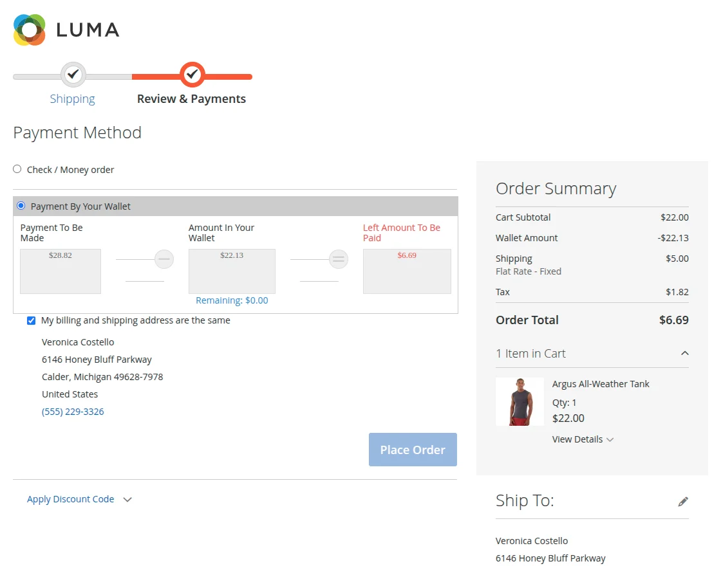This screenshot has height=566, width=721.
Task: Select Payment By Your Wallet option
Action: 21,206
